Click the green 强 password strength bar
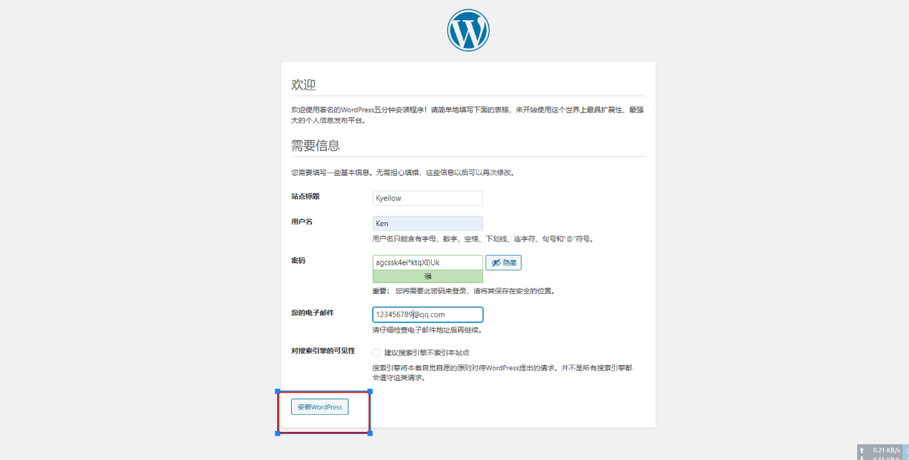This screenshot has width=909, height=460. (427, 276)
